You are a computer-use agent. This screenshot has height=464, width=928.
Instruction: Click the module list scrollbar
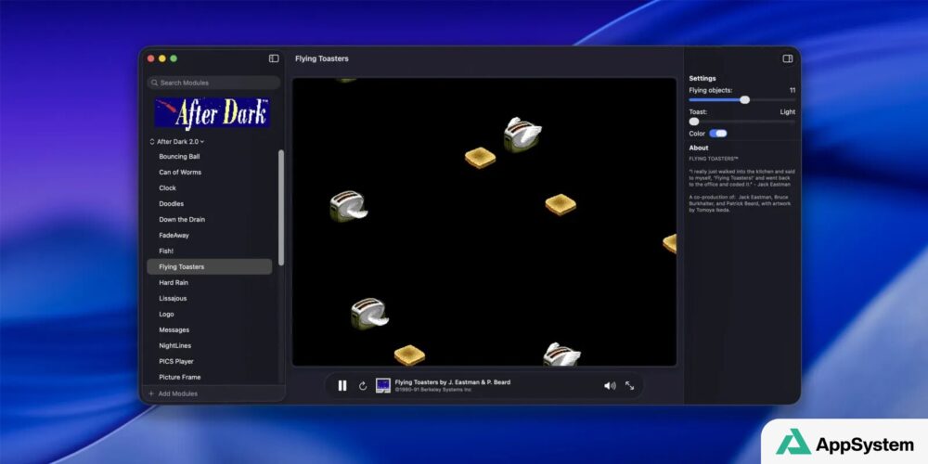(x=281, y=208)
